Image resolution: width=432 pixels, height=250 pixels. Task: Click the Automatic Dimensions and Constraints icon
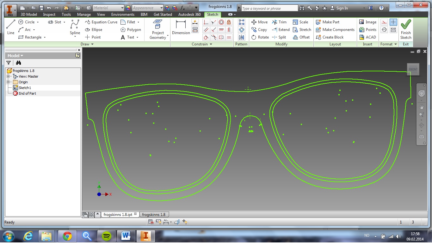click(x=195, y=22)
